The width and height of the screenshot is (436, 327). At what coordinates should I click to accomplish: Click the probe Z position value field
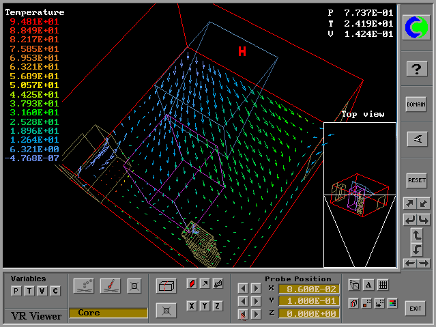[307, 313]
